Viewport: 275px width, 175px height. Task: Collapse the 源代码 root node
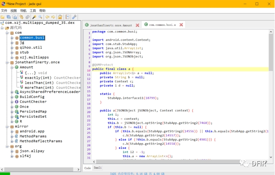point(2,28)
